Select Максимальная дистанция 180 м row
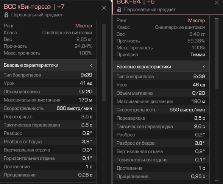 click(x=161, y=101)
